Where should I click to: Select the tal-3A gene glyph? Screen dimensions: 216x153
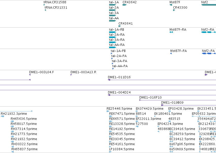[112, 15]
